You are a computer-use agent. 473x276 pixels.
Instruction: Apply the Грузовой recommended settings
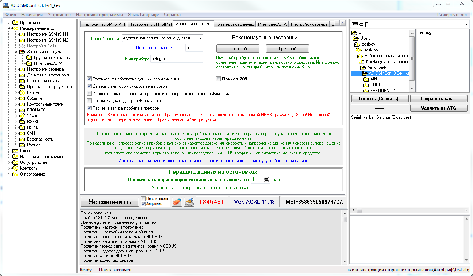(x=288, y=49)
